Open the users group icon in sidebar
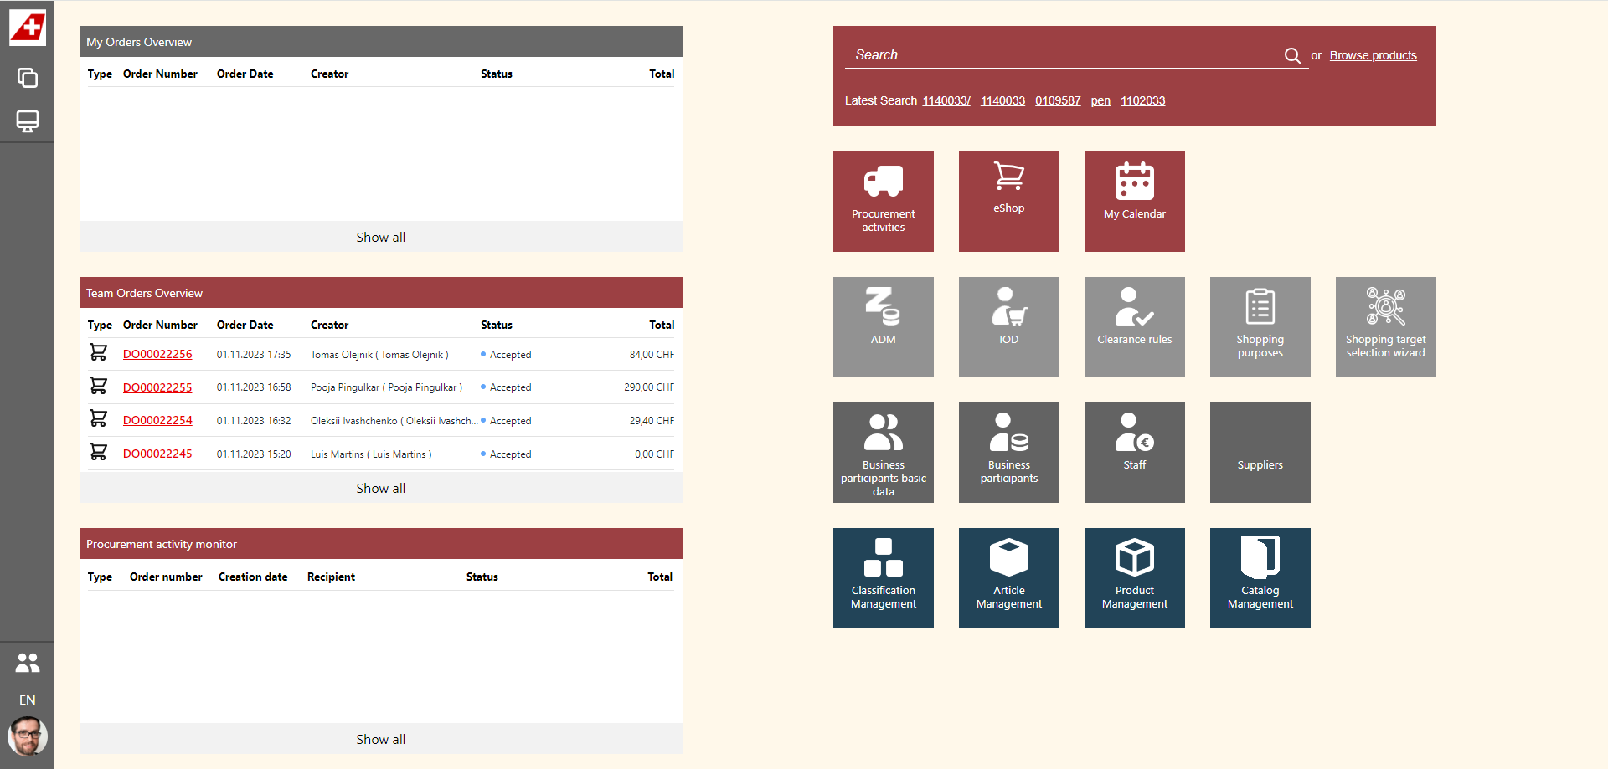The height and width of the screenshot is (769, 1608). click(x=28, y=663)
